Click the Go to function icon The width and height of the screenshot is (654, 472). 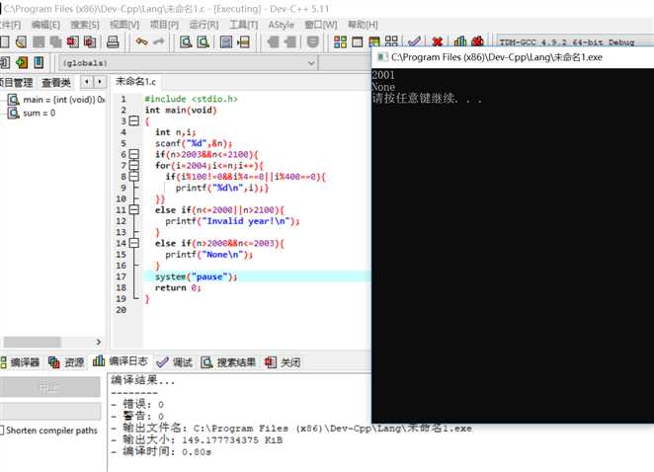pyautogui.click(x=226, y=41)
